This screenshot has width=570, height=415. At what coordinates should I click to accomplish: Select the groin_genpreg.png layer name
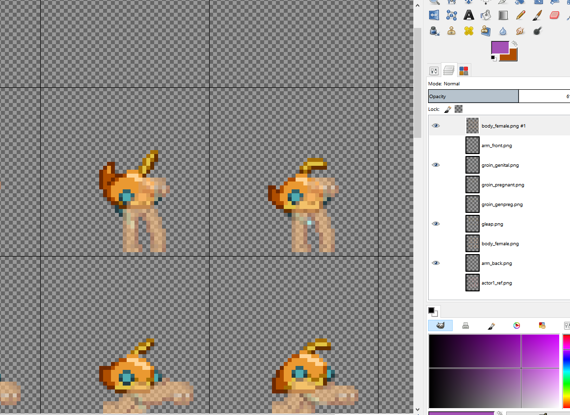coord(502,205)
